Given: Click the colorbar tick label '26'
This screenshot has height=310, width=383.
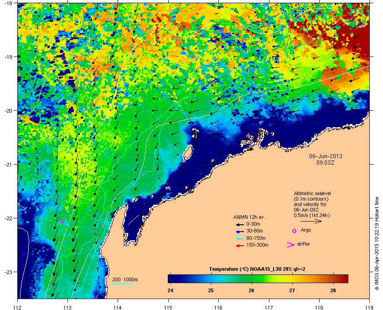Looking at the screenshot, I should pos(251,290).
